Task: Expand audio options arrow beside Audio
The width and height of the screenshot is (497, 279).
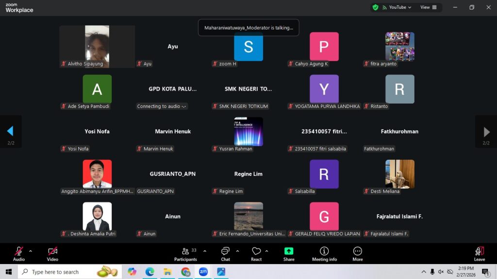Action: pyautogui.click(x=31, y=251)
